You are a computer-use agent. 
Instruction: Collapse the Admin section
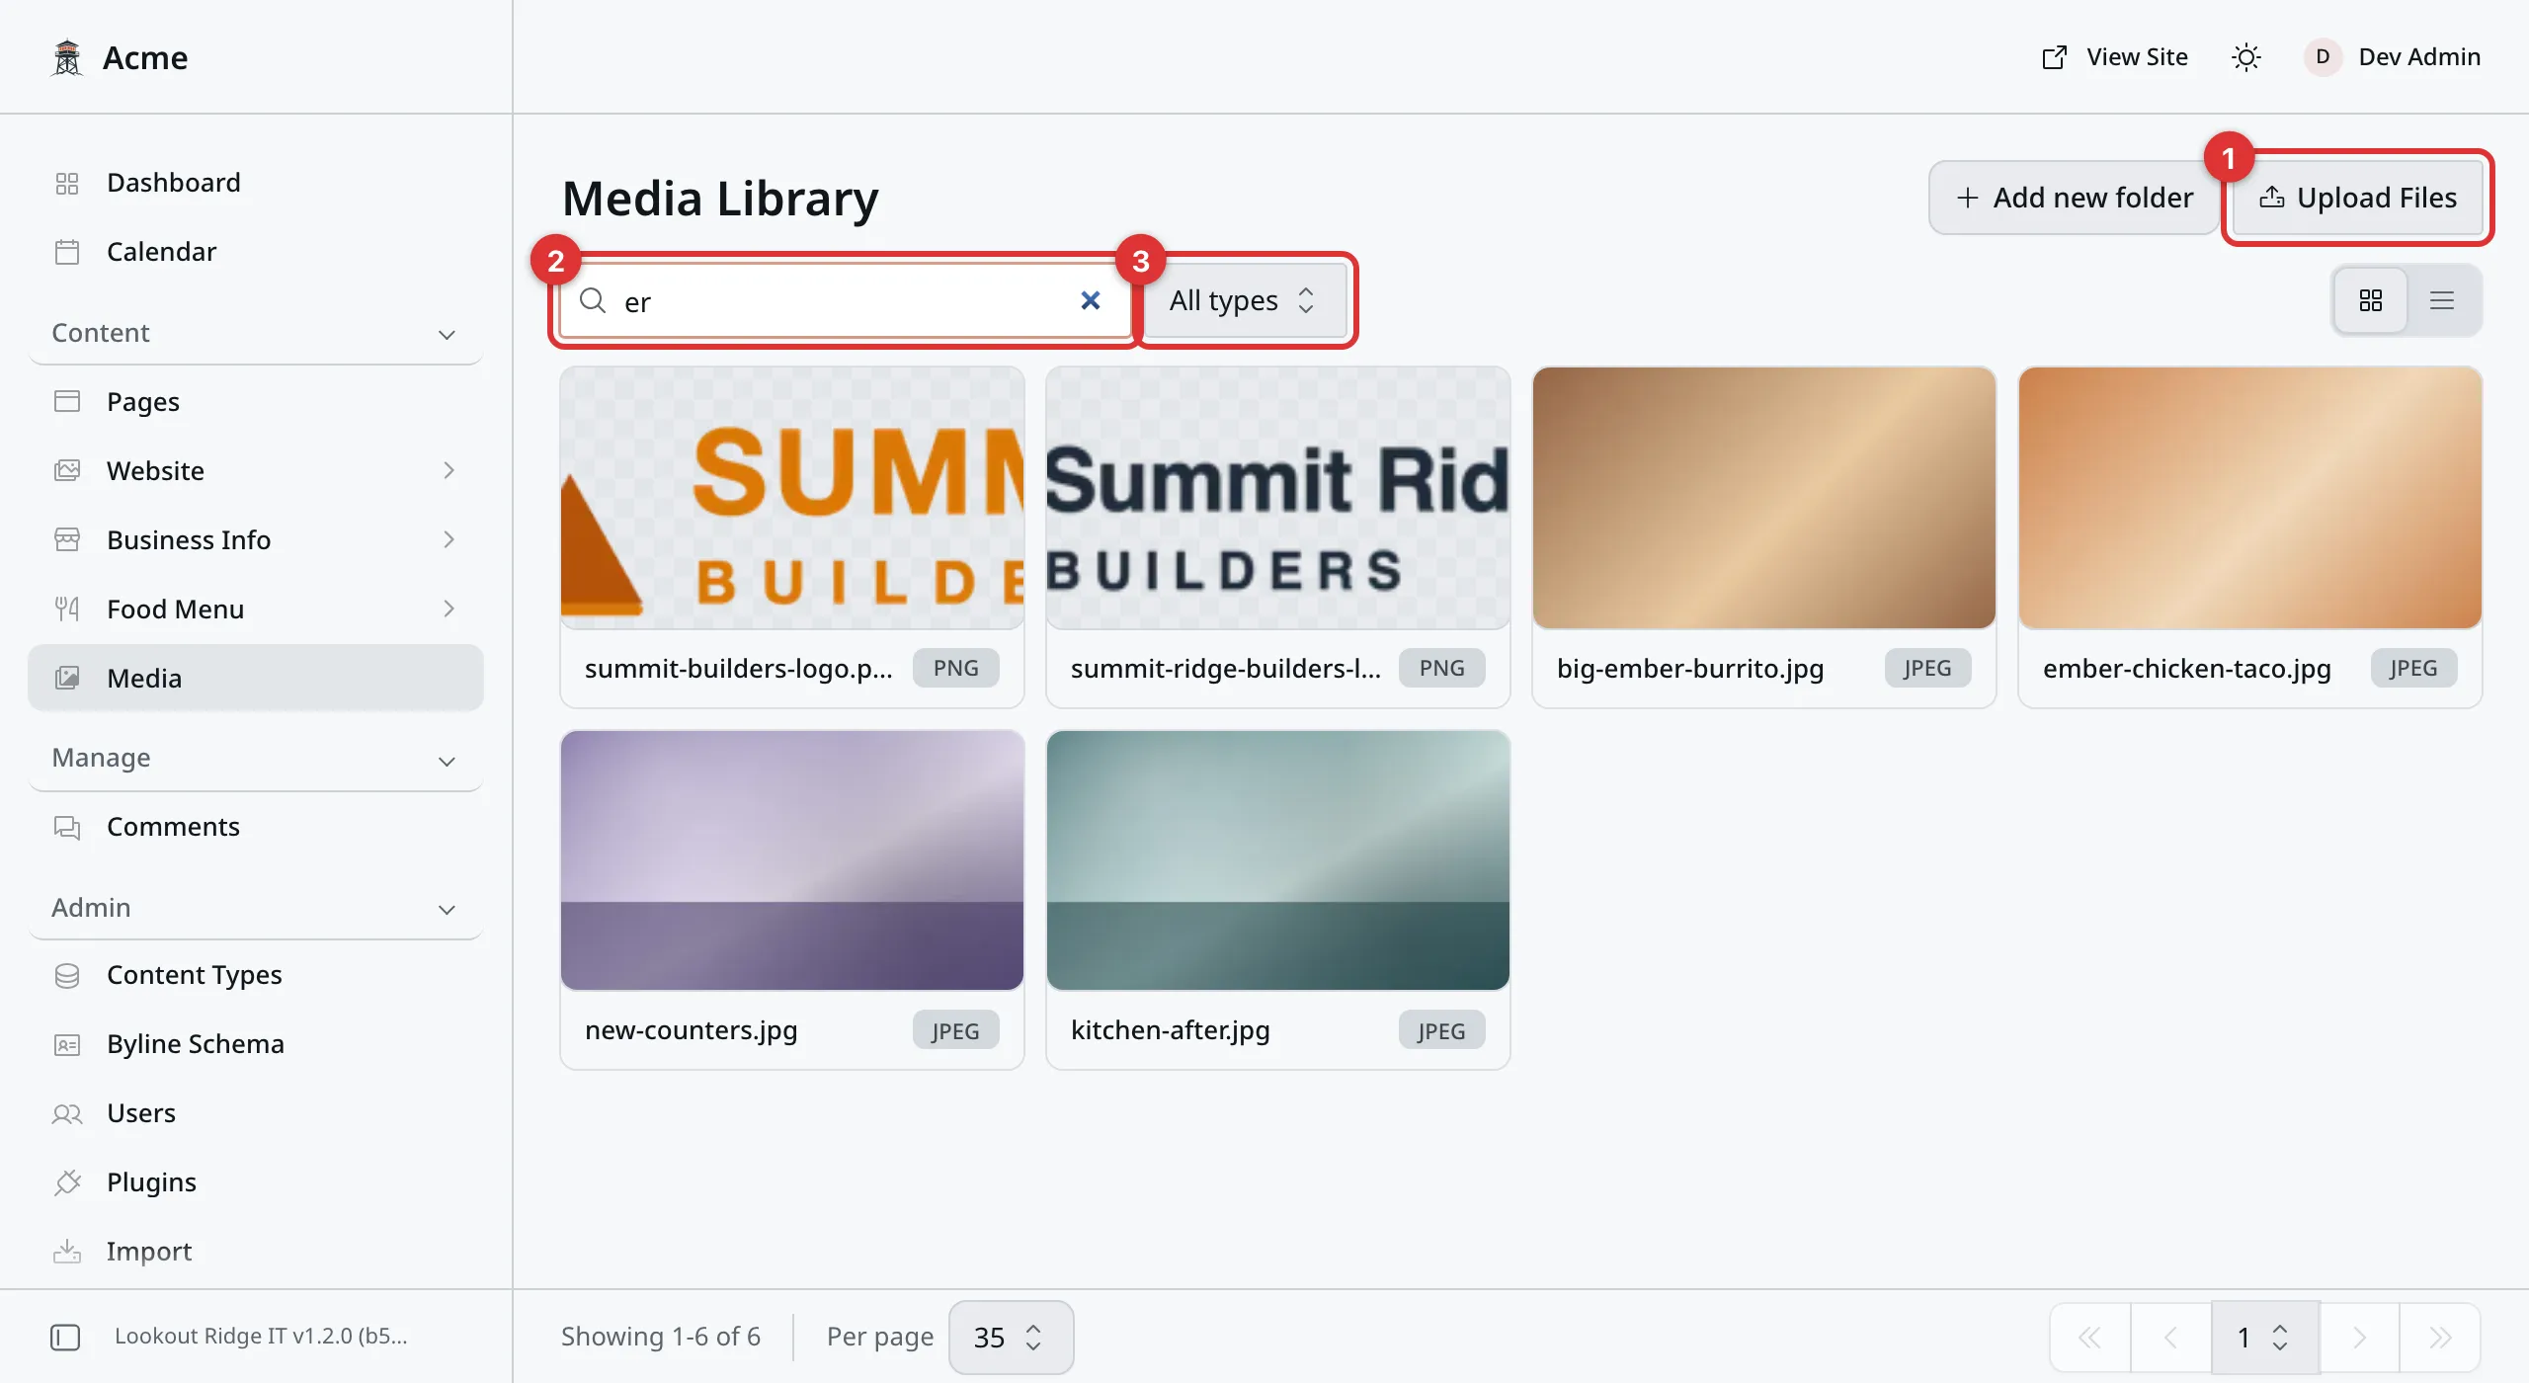pyautogui.click(x=255, y=908)
